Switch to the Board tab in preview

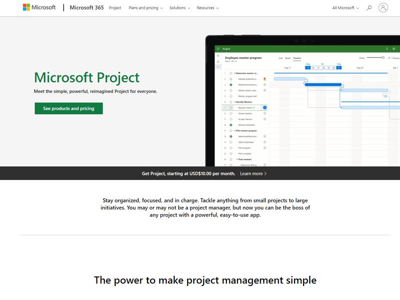click(x=288, y=58)
